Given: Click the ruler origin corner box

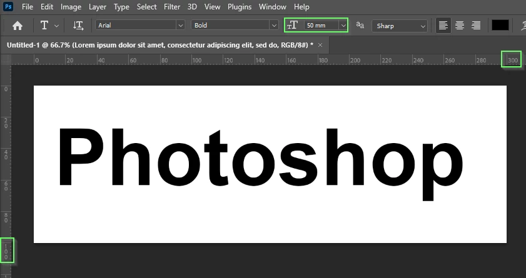Looking at the screenshot, I should tap(6, 59).
